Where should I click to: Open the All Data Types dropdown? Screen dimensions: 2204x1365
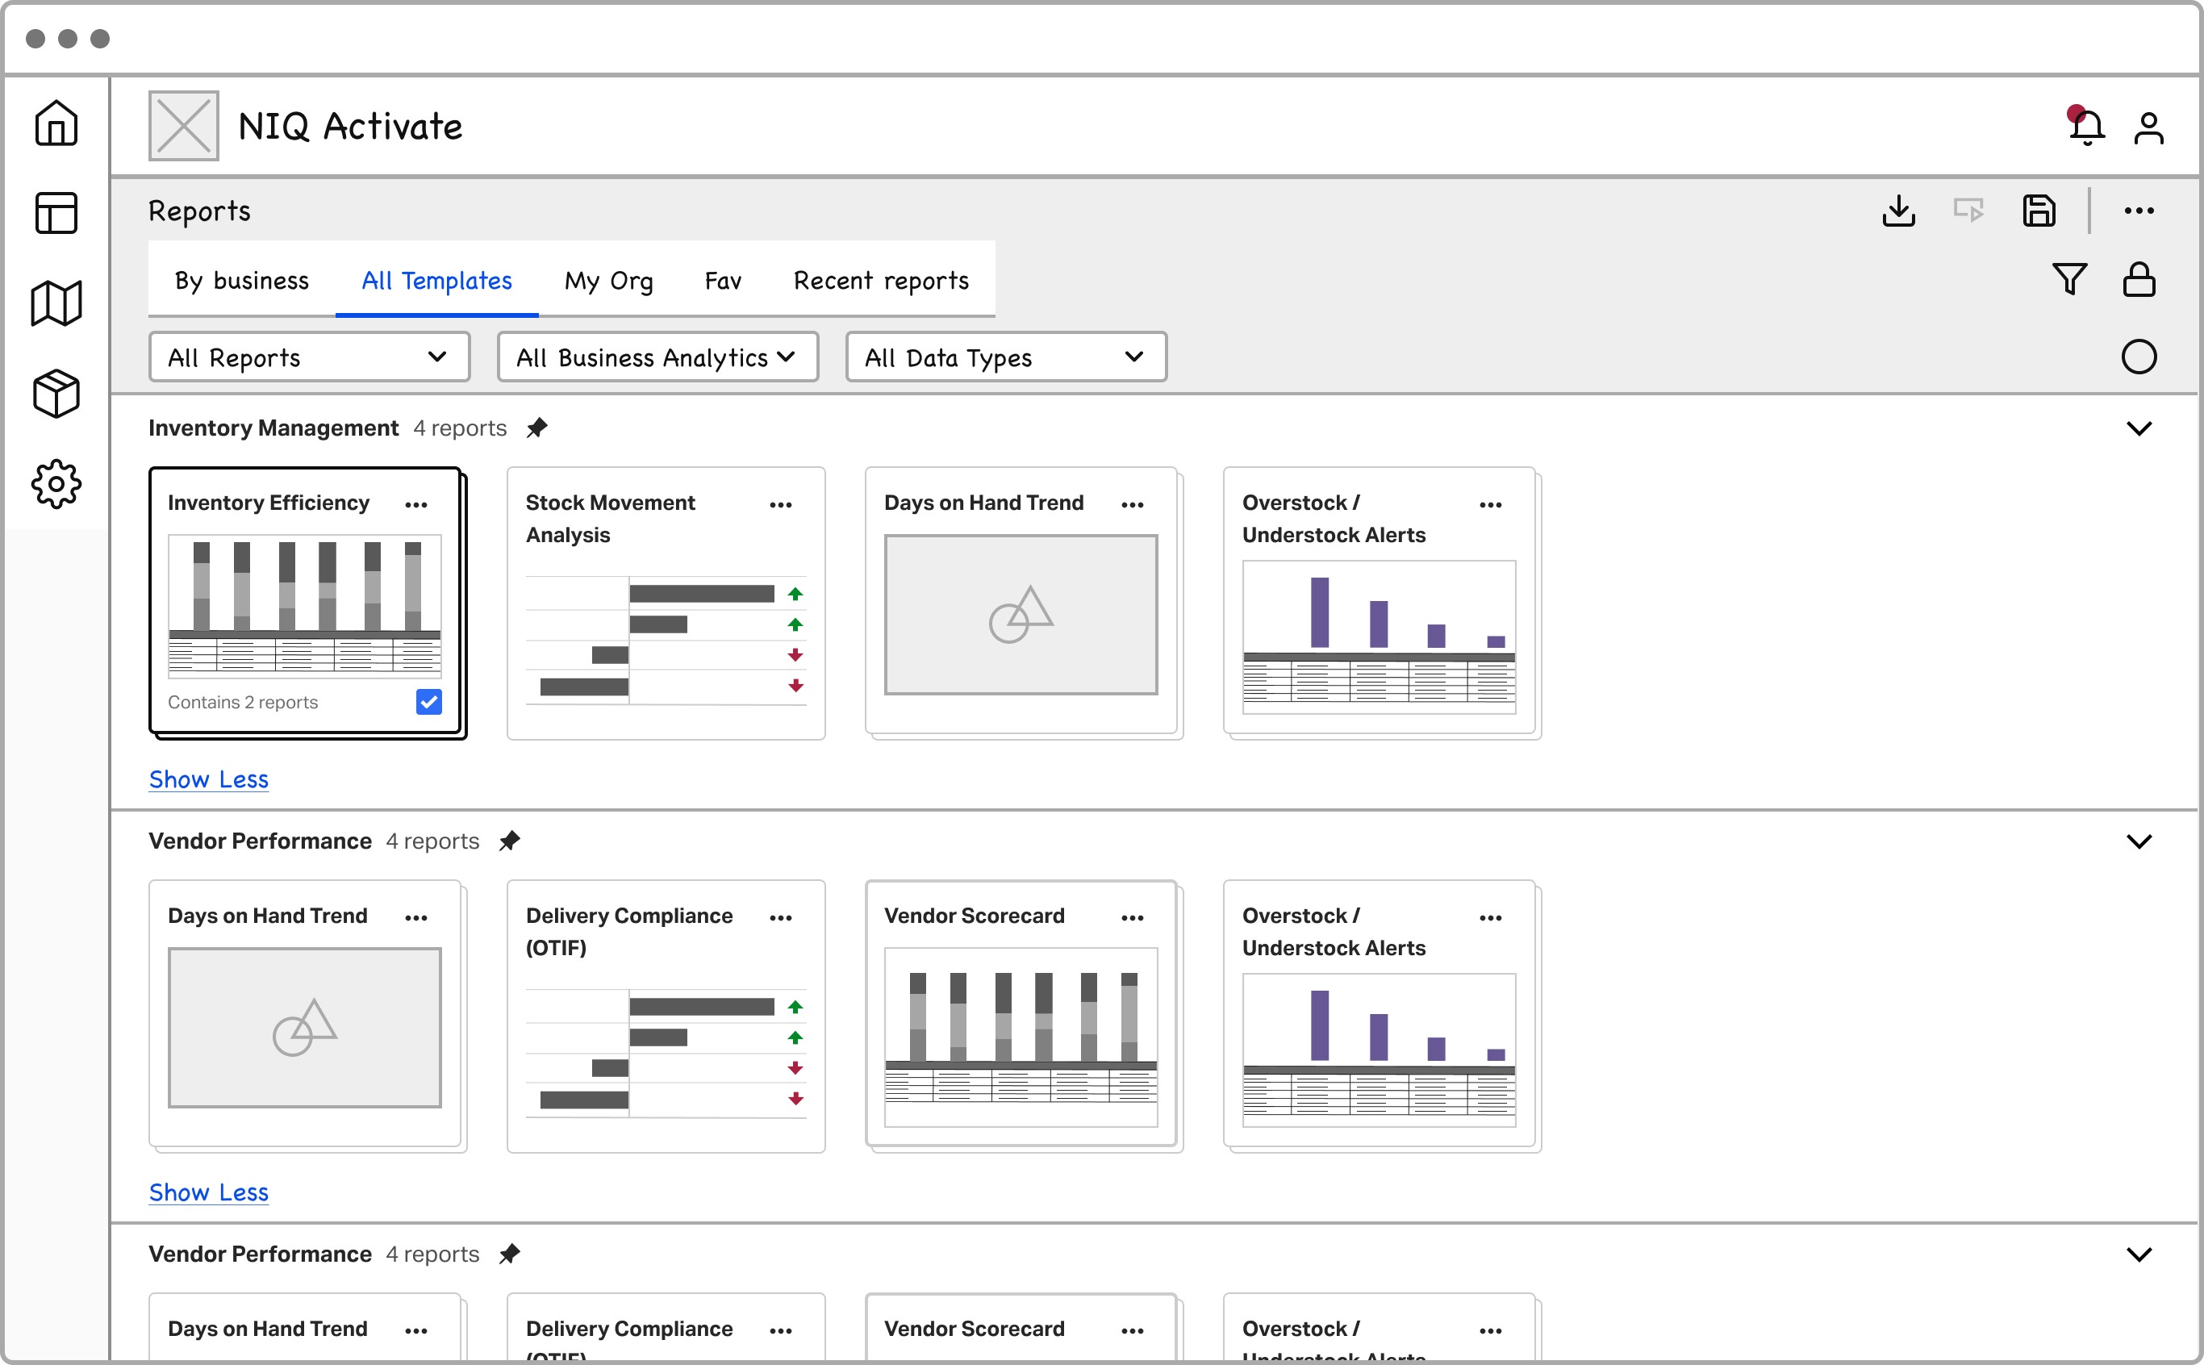[x=1005, y=357]
